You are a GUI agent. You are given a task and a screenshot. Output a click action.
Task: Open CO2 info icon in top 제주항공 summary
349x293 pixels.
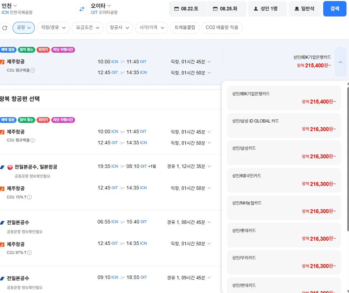[33, 71]
